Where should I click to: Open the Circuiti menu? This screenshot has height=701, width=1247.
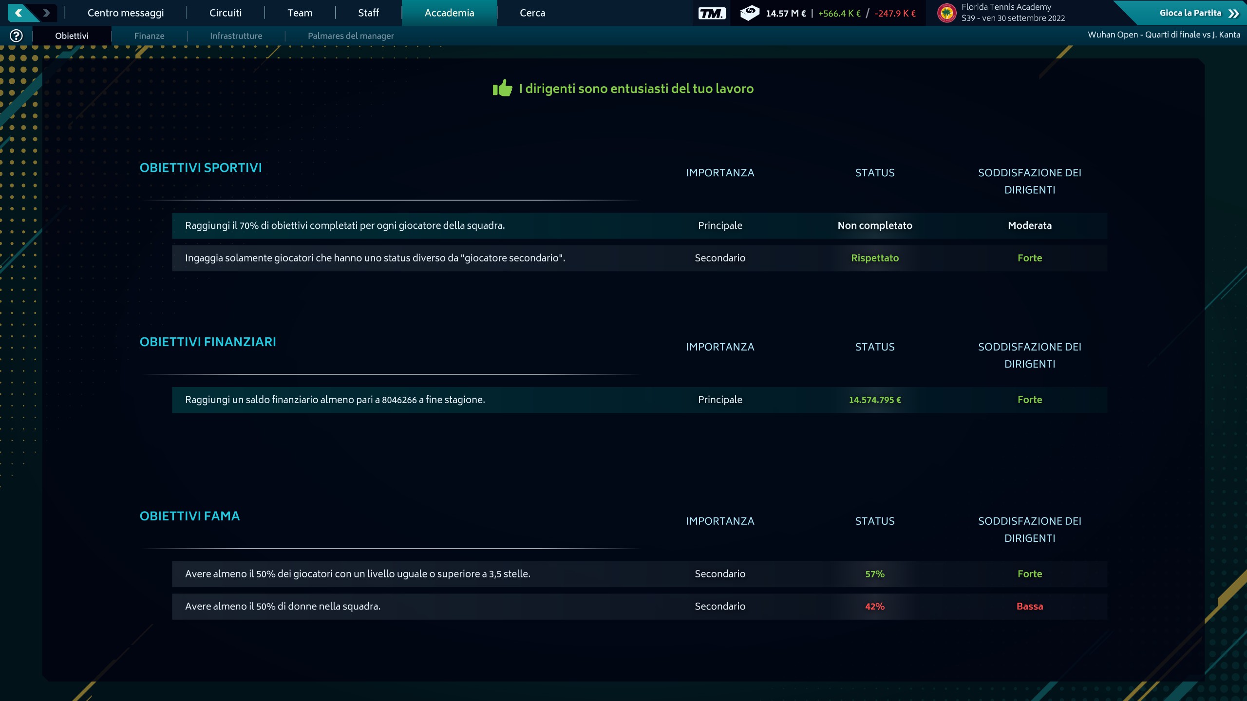point(226,13)
